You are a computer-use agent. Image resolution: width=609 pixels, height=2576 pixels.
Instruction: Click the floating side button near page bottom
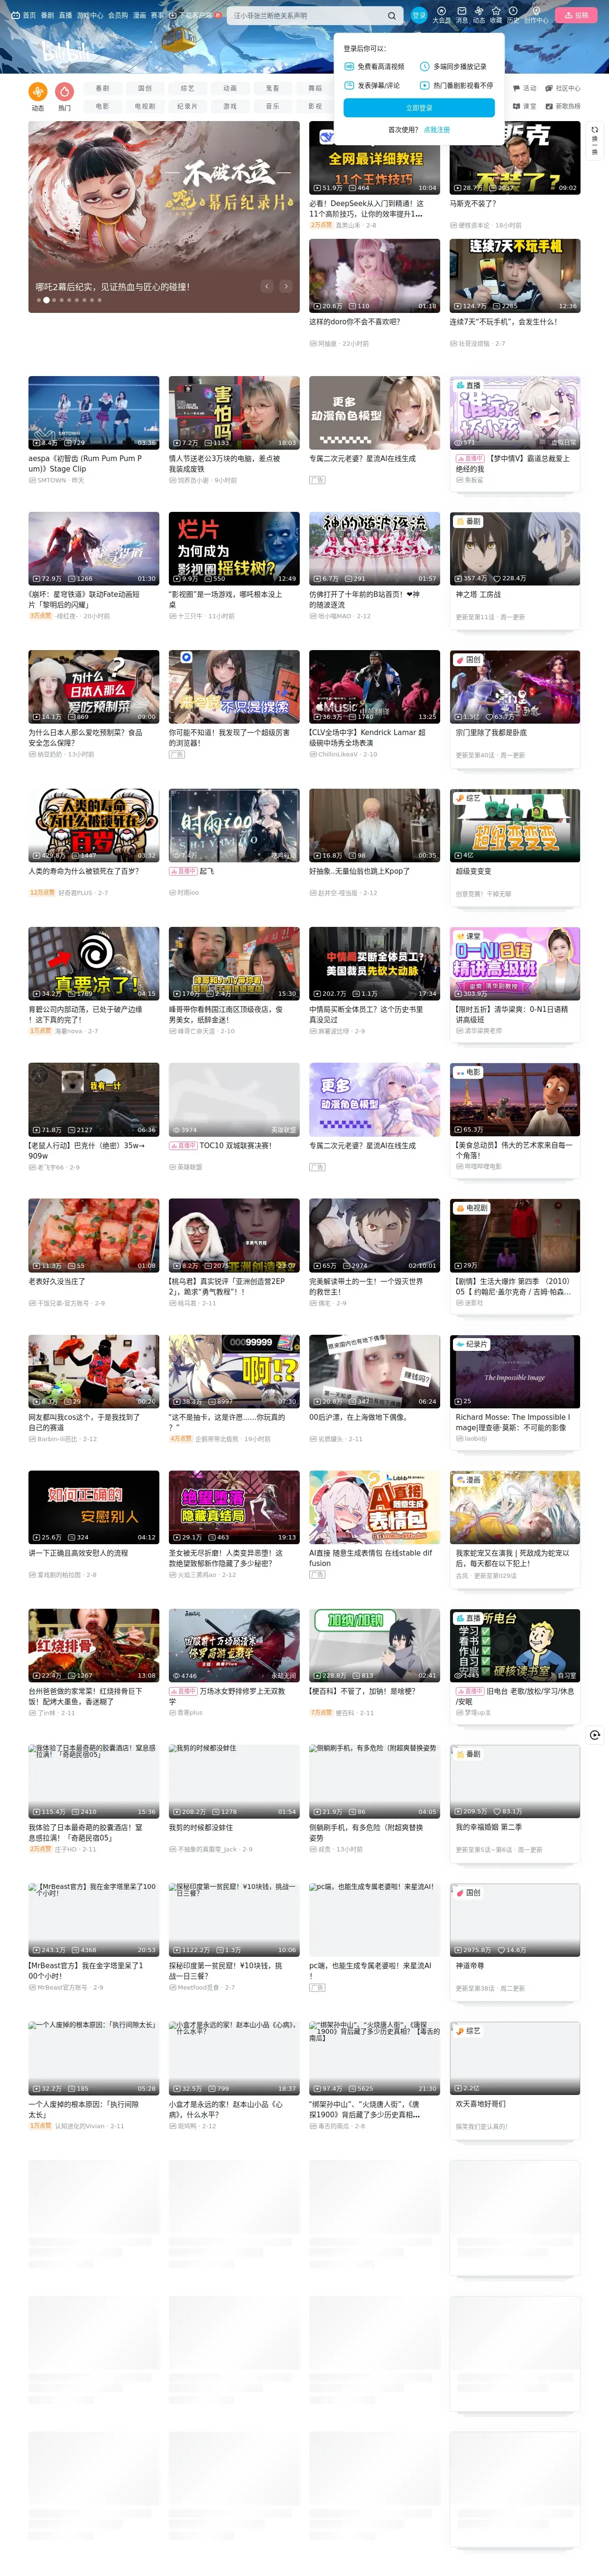(x=595, y=1735)
